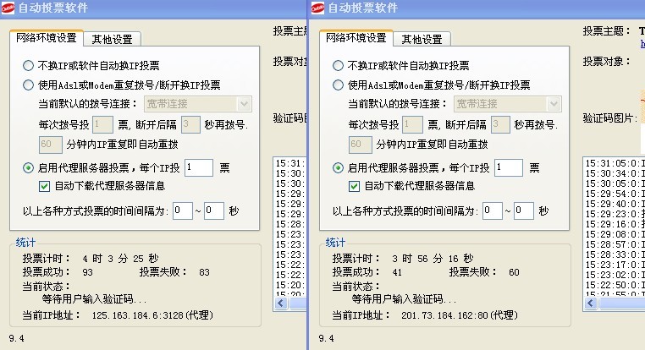
Task: Click log entry '15:30:34:0' in right window
Action: 615,173
